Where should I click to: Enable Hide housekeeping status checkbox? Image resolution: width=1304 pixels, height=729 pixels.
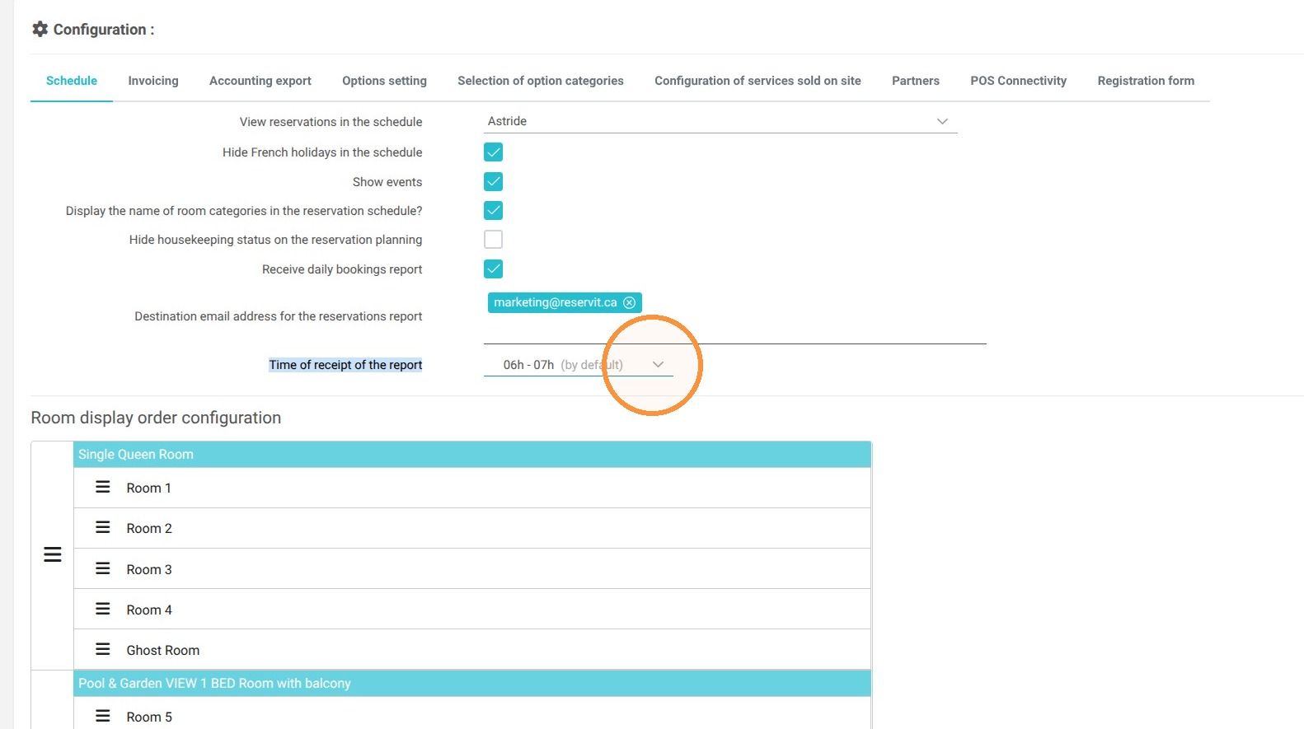coord(493,239)
